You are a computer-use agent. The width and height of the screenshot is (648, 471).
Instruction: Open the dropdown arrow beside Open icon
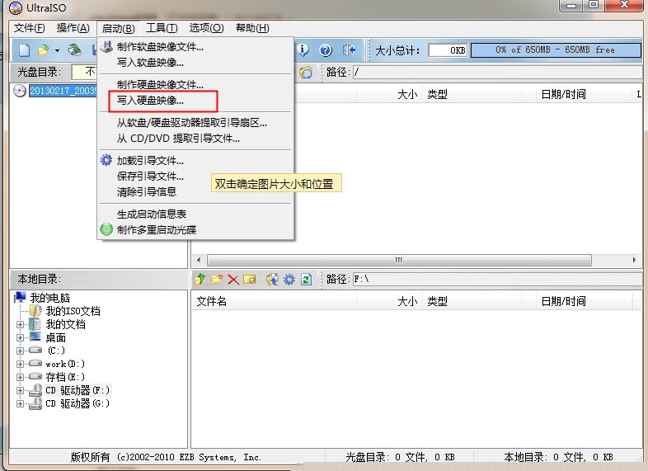(57, 51)
